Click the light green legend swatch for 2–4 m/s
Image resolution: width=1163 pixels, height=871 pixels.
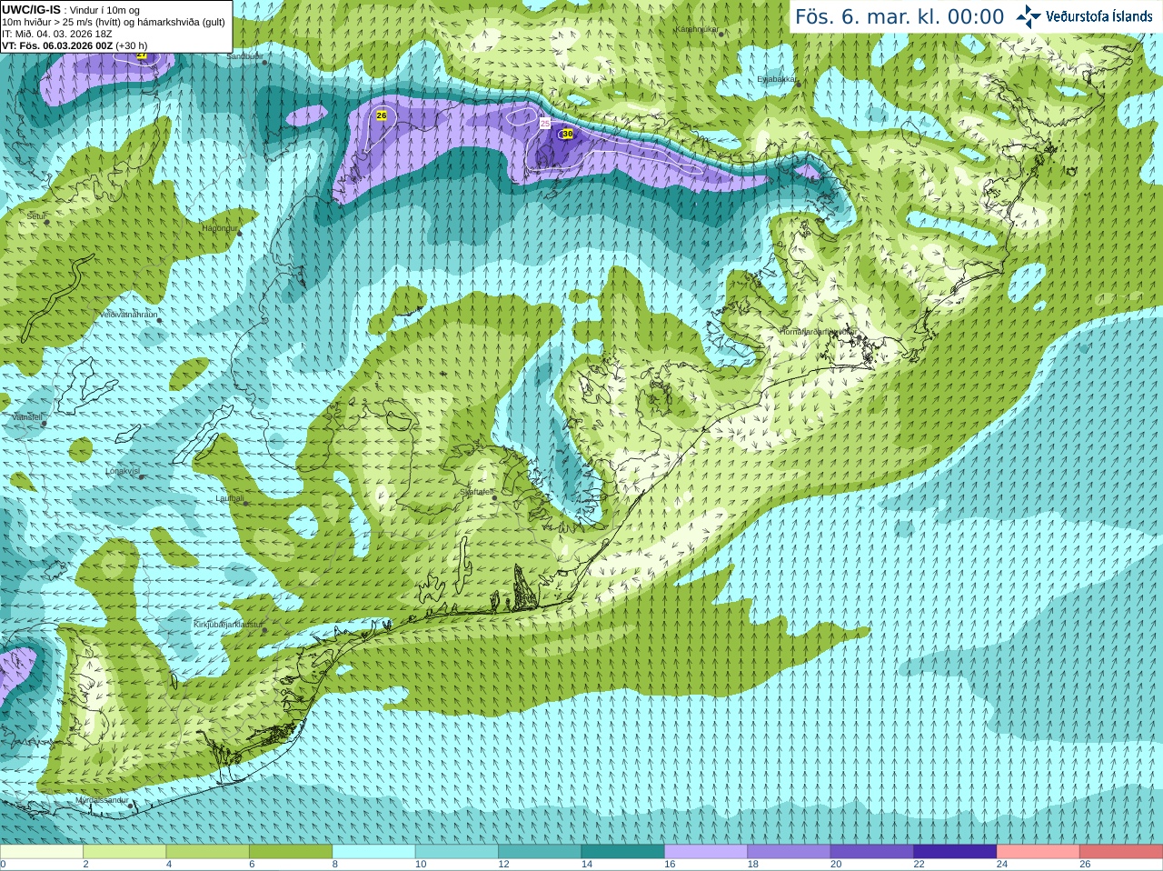[x=124, y=852]
